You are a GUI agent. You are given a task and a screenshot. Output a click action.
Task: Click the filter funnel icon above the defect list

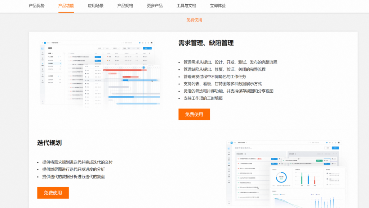[x=103, y=48]
